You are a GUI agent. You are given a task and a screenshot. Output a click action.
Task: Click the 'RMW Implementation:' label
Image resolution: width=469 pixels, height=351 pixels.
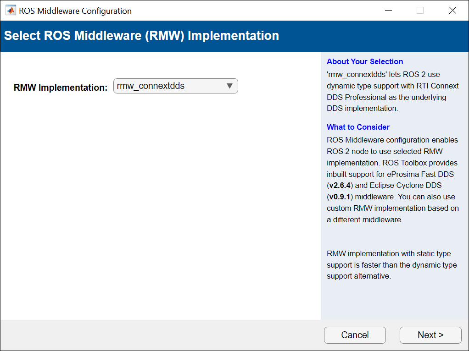pos(61,88)
